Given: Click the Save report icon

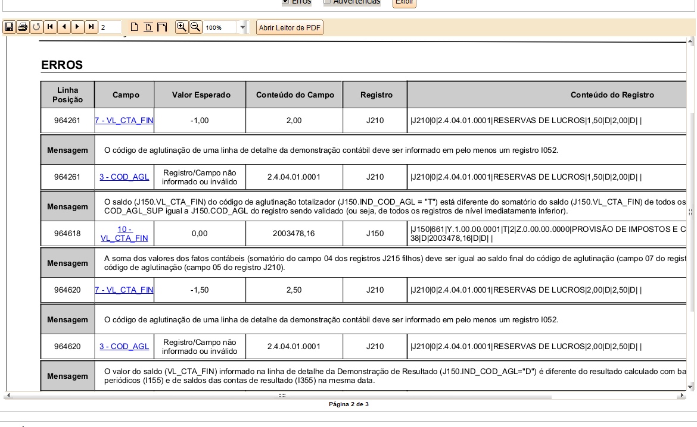Looking at the screenshot, I should click(x=9, y=27).
